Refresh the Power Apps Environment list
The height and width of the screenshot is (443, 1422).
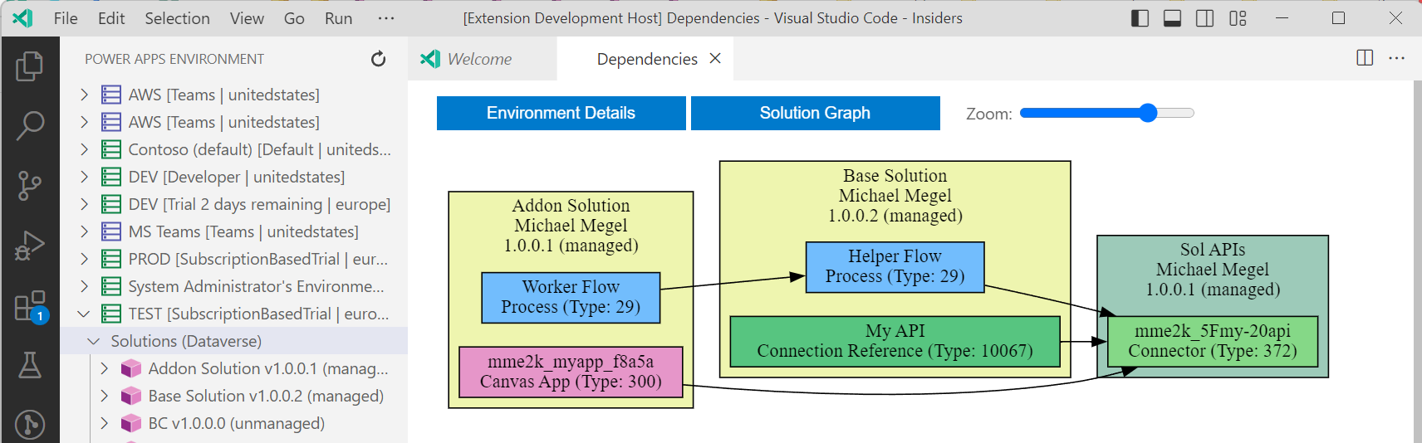pos(378,59)
